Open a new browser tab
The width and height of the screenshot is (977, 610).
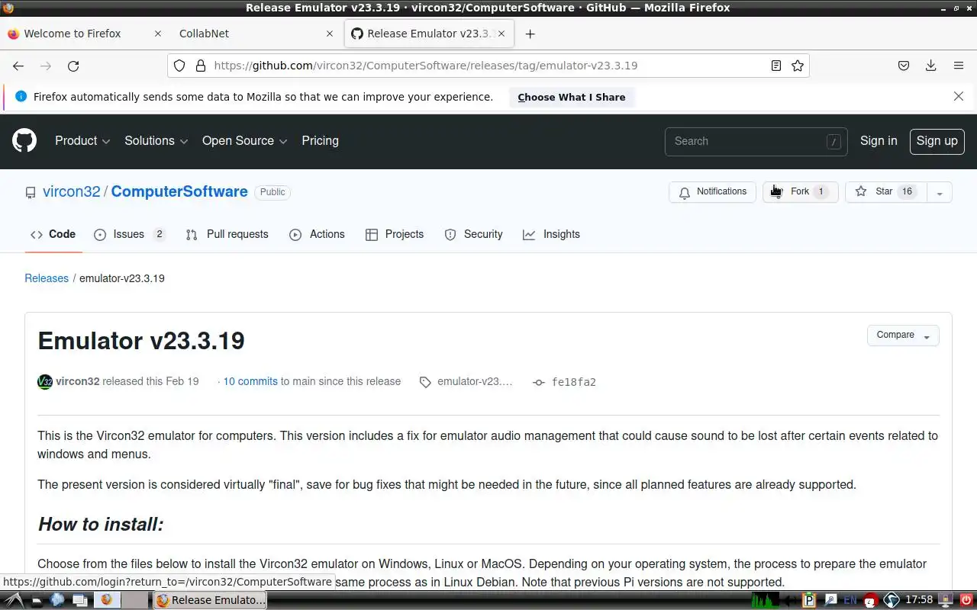coord(530,34)
